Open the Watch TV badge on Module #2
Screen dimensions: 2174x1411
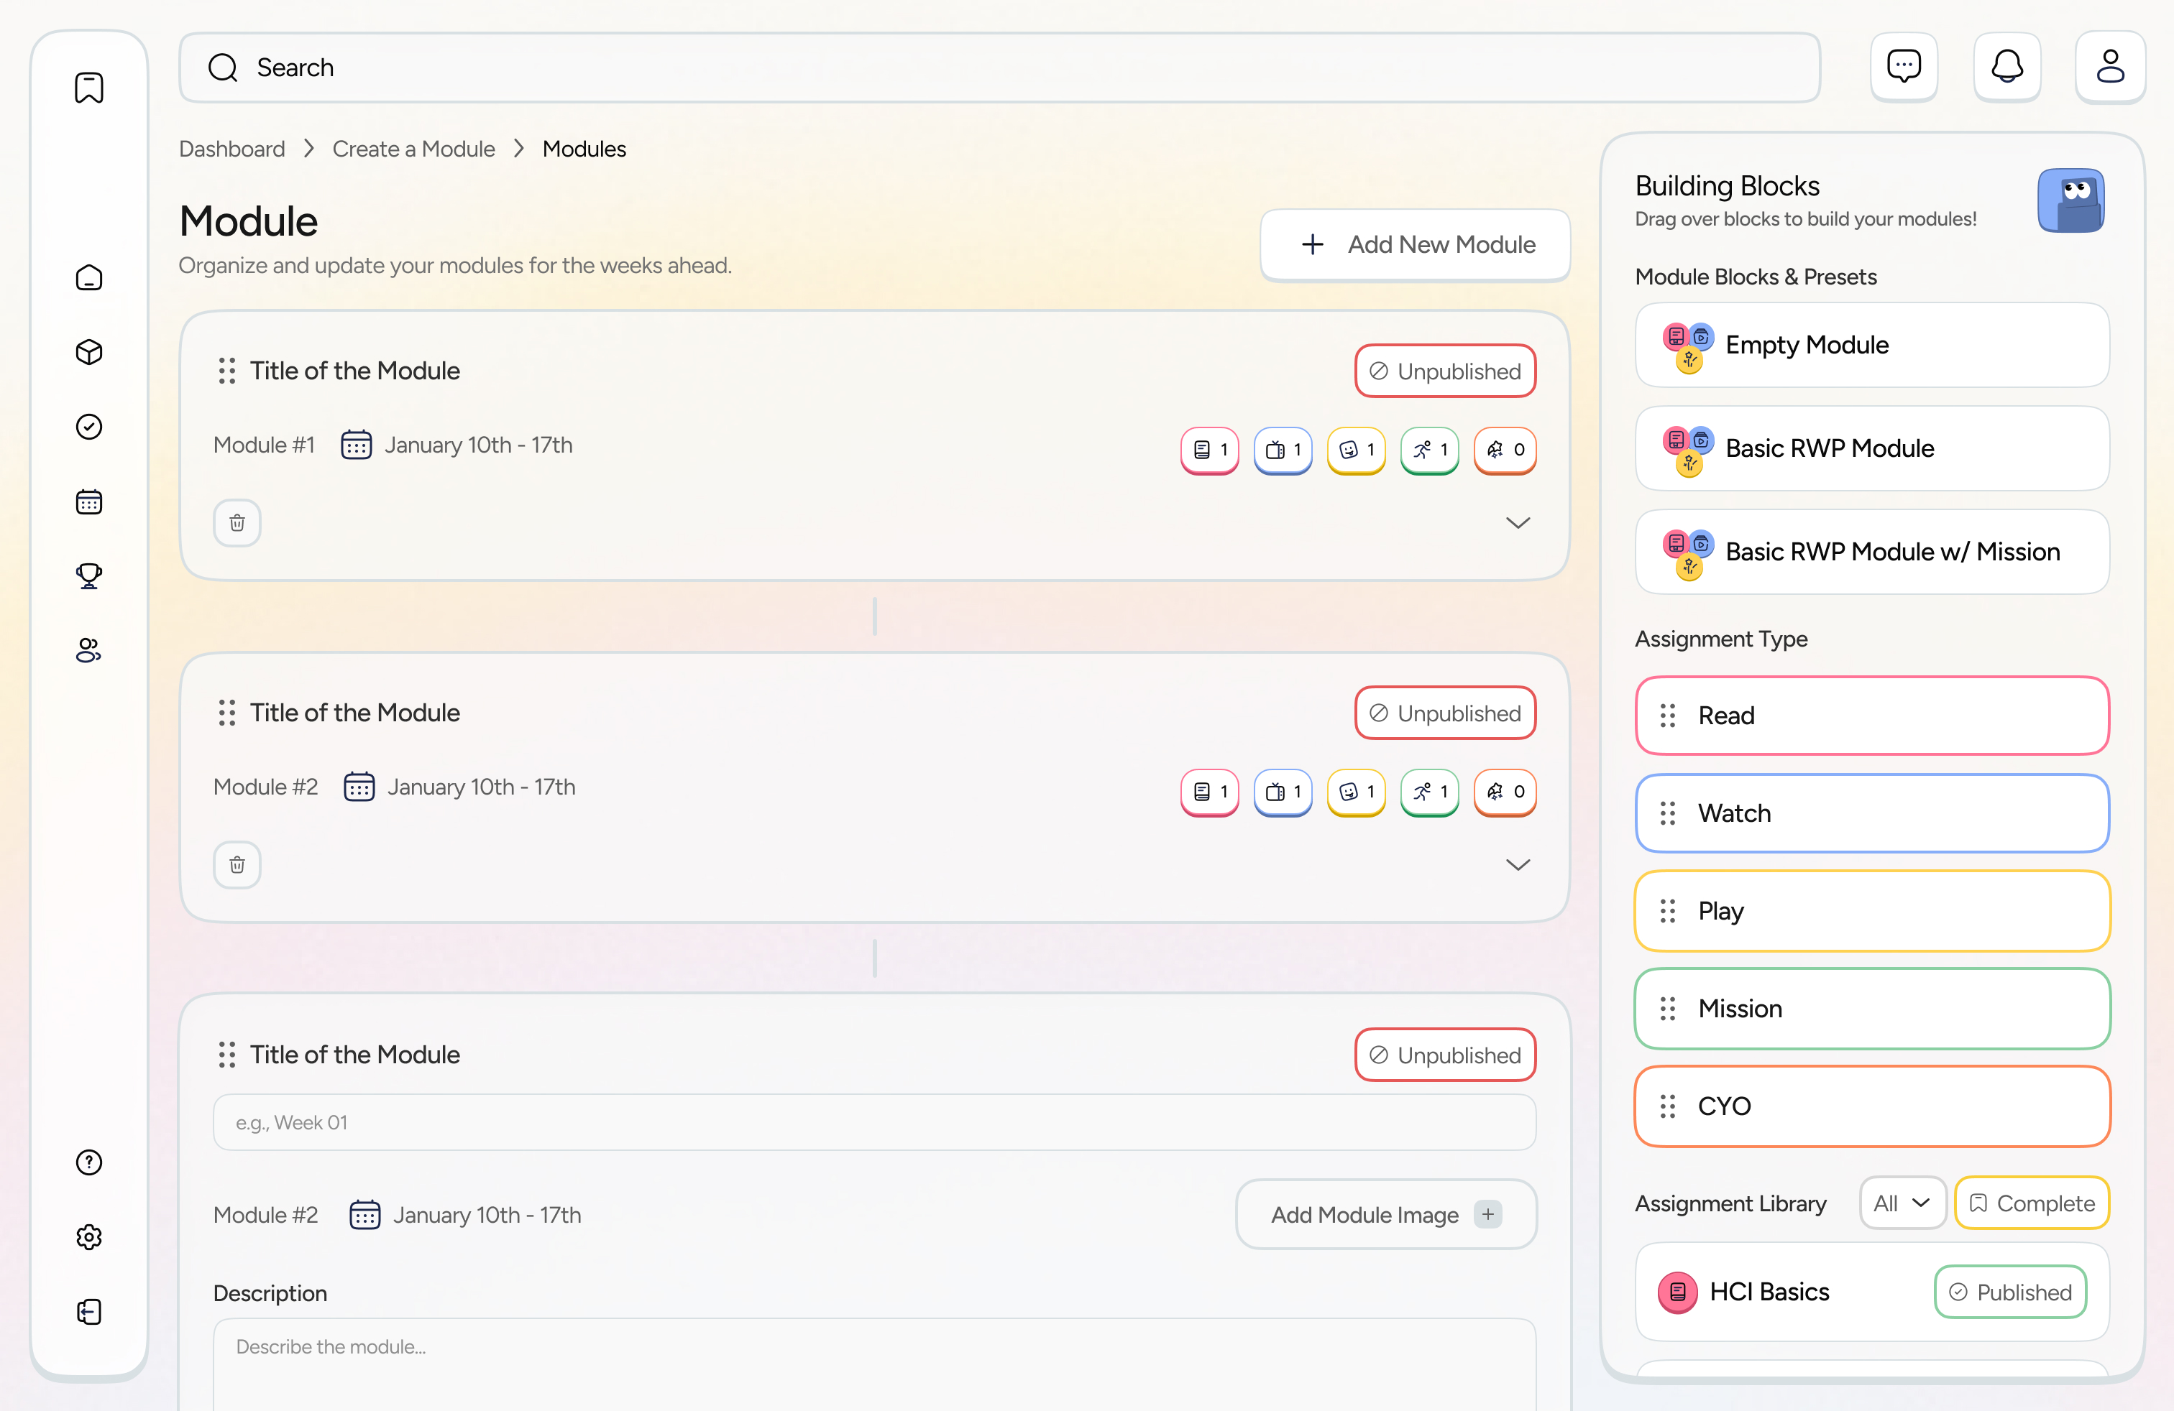point(1283,792)
